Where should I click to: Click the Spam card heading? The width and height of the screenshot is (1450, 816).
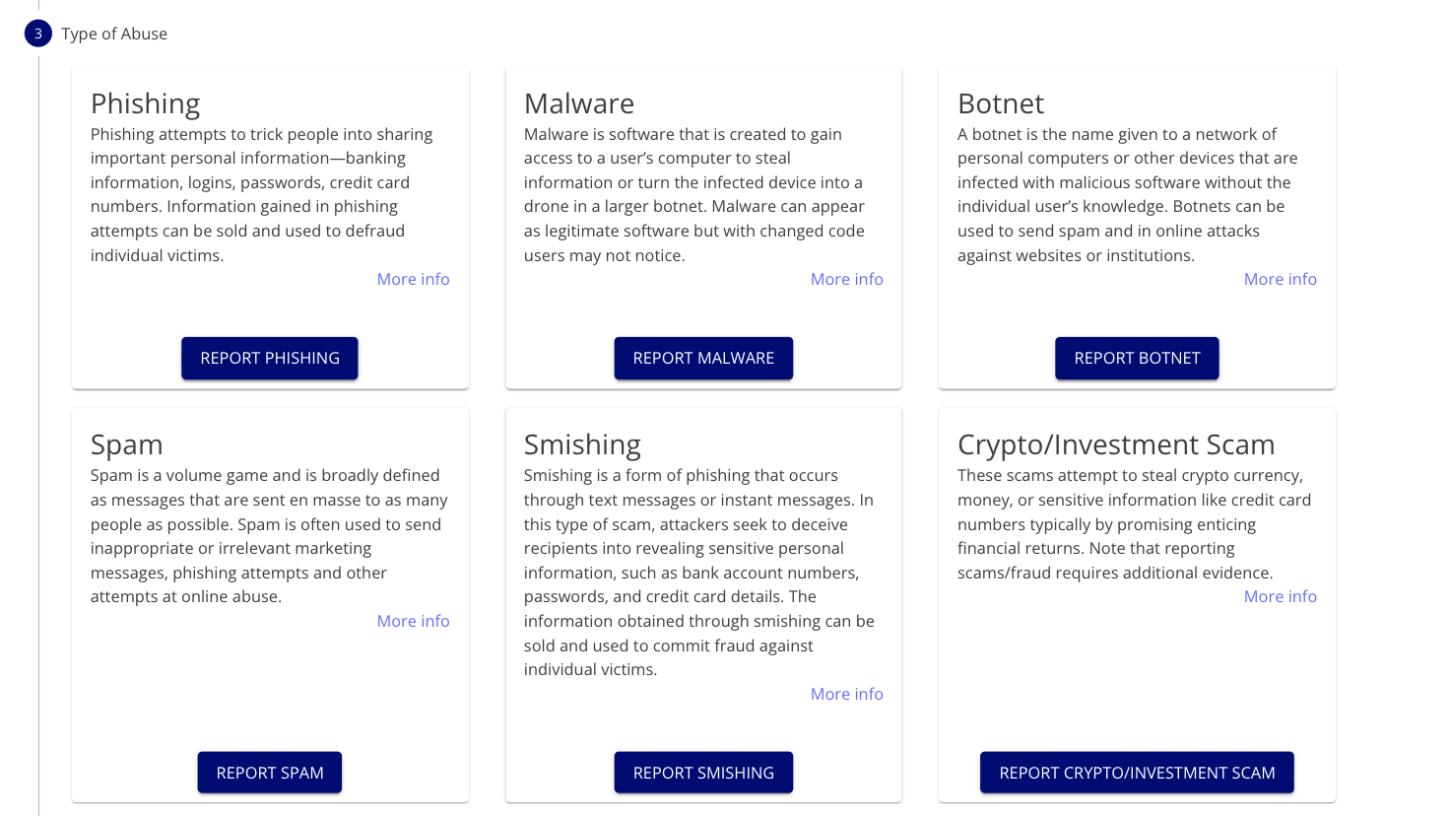tap(127, 444)
